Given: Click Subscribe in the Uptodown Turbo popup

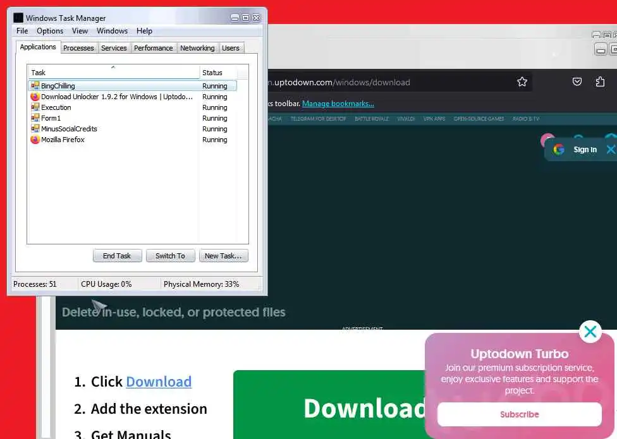Looking at the screenshot, I should tap(520, 414).
